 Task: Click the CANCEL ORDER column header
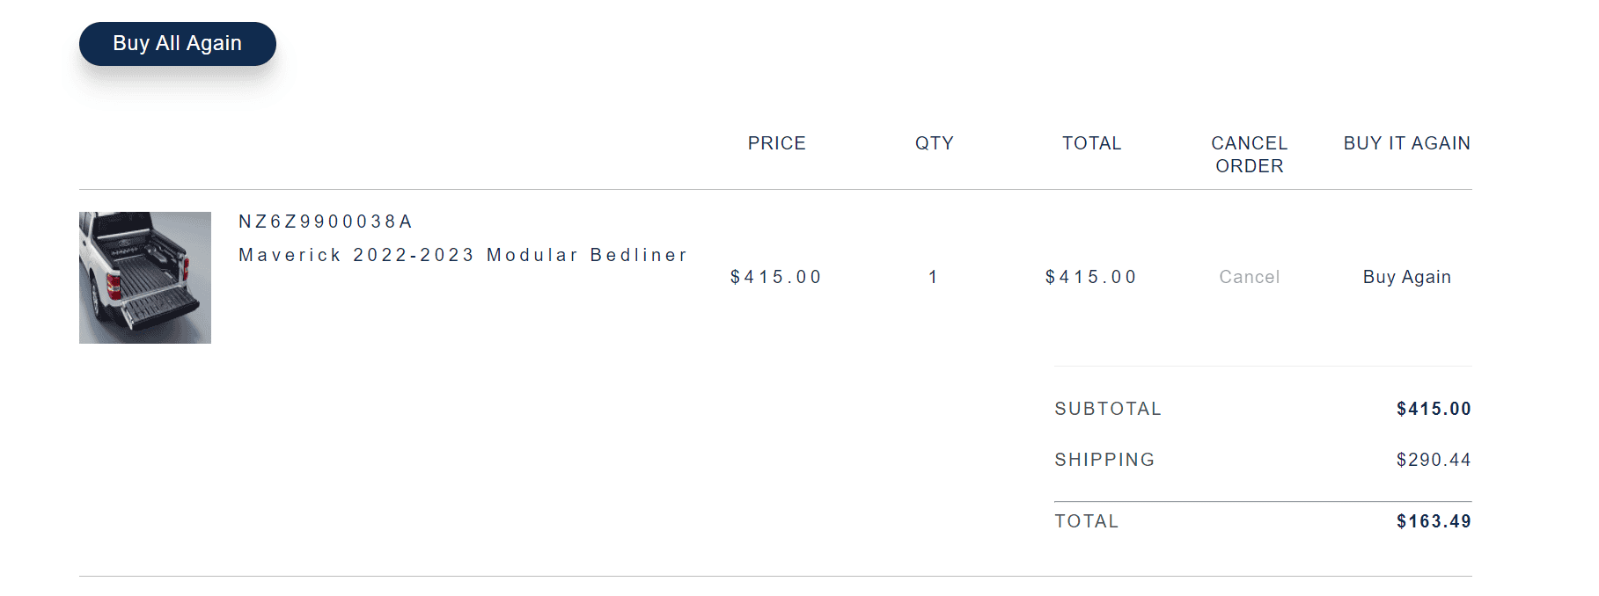[x=1249, y=155]
